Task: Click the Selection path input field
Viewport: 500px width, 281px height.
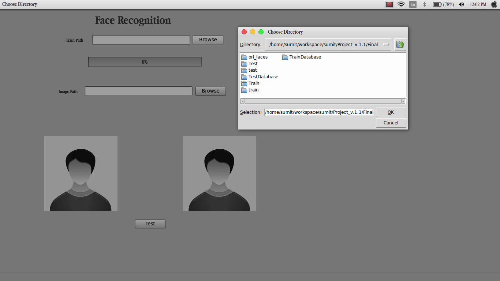Action: (319, 112)
